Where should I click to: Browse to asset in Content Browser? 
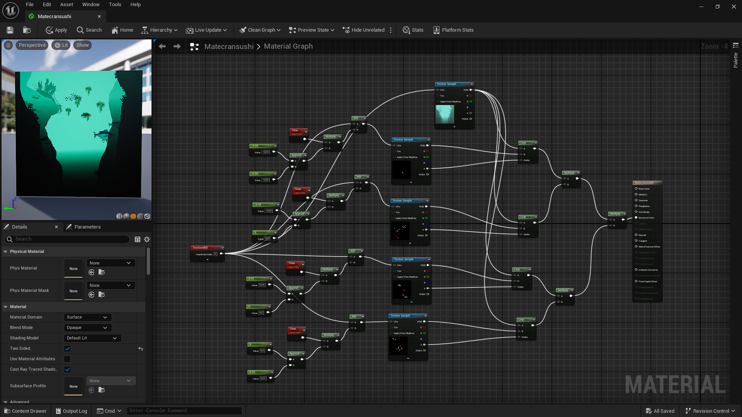coord(27,30)
